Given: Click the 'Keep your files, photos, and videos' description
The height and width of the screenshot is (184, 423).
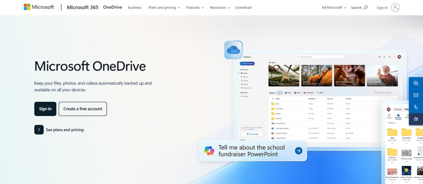Looking at the screenshot, I should [93, 86].
